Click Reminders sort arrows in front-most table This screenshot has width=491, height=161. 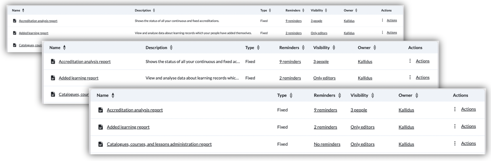click(x=340, y=95)
